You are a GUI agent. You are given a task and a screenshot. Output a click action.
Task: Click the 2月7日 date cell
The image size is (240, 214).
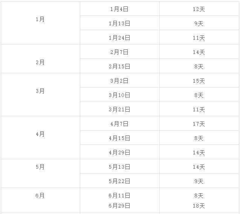[x=119, y=52]
